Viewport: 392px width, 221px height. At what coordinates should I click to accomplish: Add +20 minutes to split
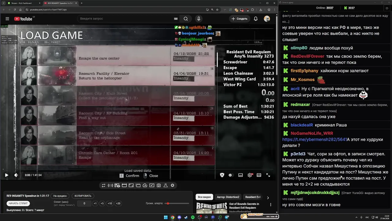pyautogui.click(x=118, y=203)
